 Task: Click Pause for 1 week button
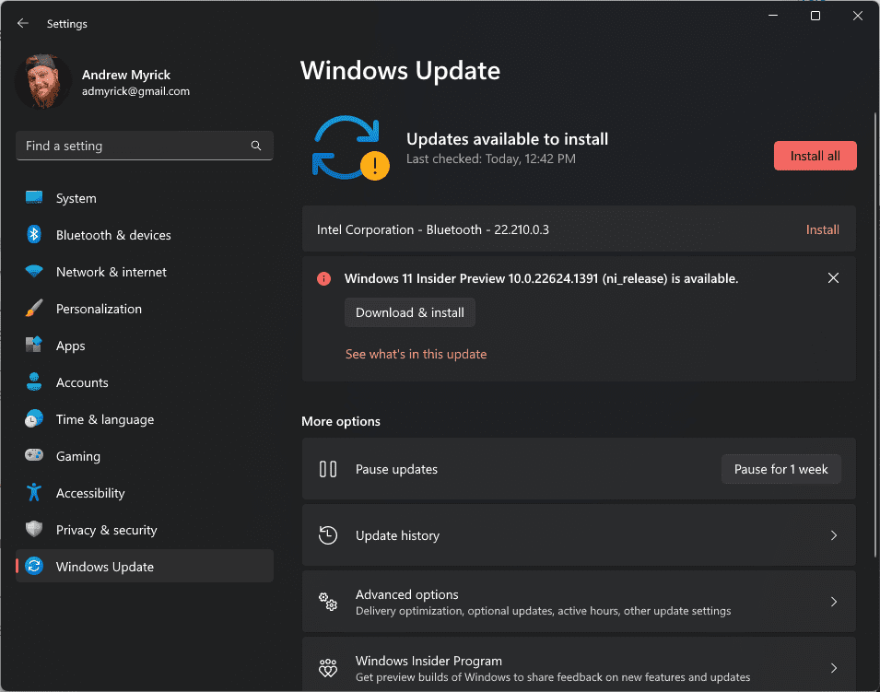(x=780, y=469)
